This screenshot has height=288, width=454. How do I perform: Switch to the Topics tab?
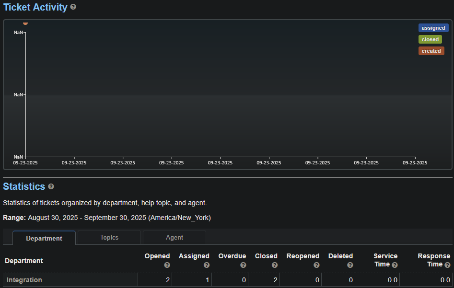pyautogui.click(x=109, y=237)
